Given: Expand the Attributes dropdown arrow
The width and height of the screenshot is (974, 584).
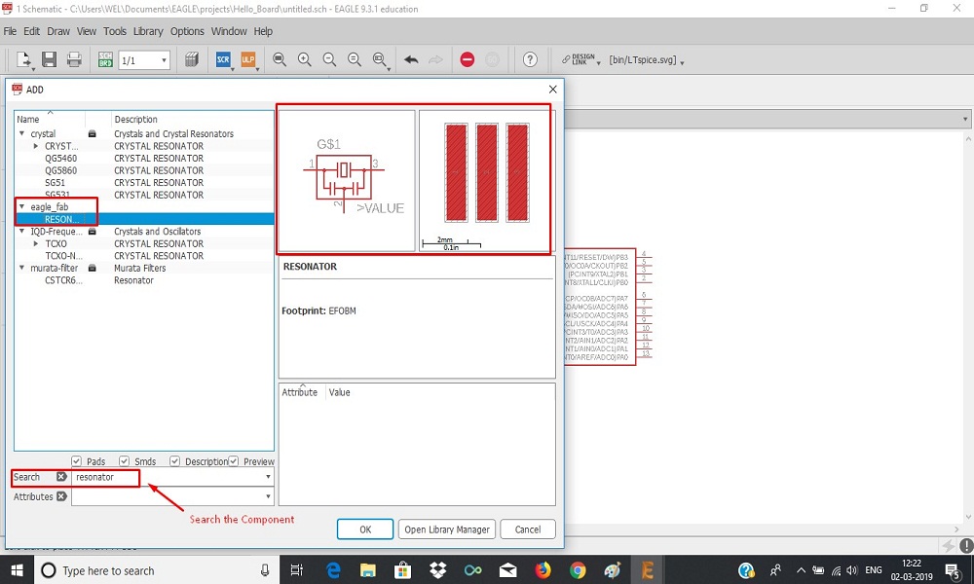Looking at the screenshot, I should (x=268, y=497).
